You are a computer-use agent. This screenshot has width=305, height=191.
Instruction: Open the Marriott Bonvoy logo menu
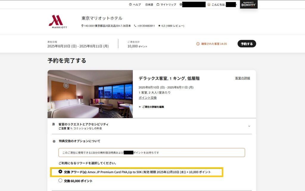pyautogui.click(x=248, y=4)
